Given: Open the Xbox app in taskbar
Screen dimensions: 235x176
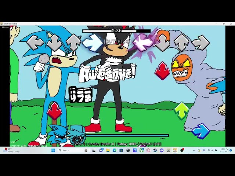Looking at the screenshot, I should coord(141,150).
